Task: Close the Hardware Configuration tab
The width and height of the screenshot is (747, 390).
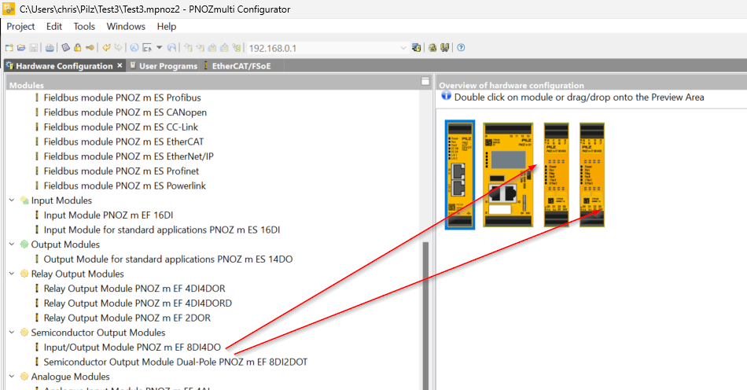Action: tap(120, 65)
